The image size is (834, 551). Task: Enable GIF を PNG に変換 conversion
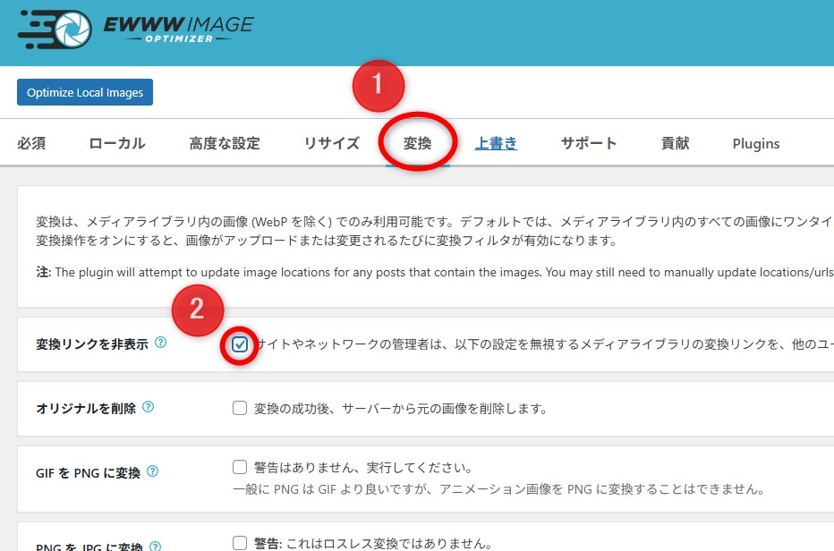click(240, 466)
